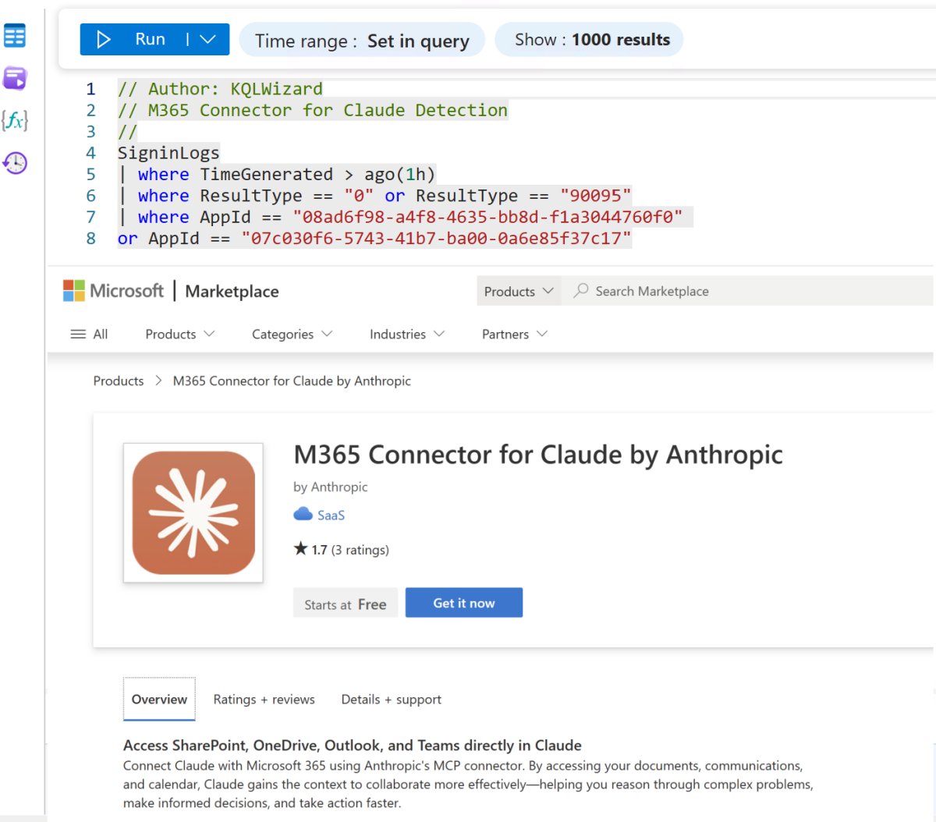This screenshot has height=822, width=936.
Task: Open the Tables panel icon in sidebar
Action: pos(15,36)
